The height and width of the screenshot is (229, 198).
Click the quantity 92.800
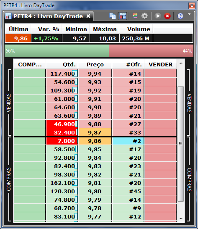[62, 158]
